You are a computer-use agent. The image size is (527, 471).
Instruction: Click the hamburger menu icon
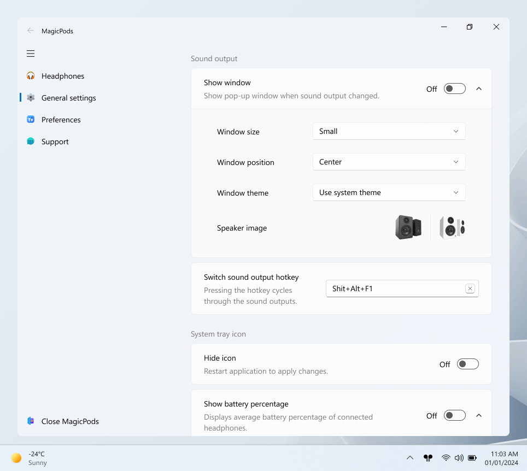coord(31,54)
